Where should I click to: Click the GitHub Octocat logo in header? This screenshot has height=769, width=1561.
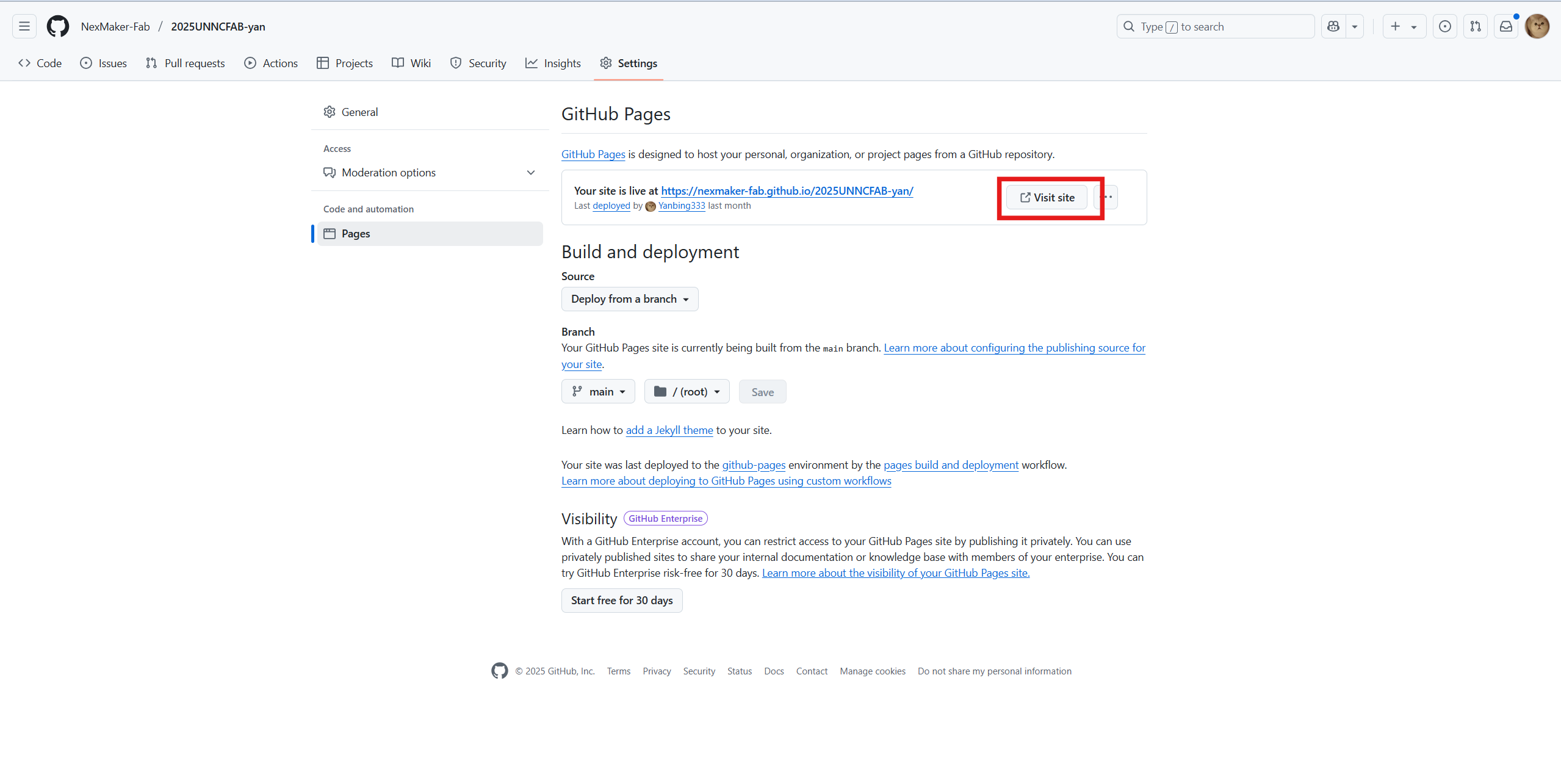pos(58,26)
